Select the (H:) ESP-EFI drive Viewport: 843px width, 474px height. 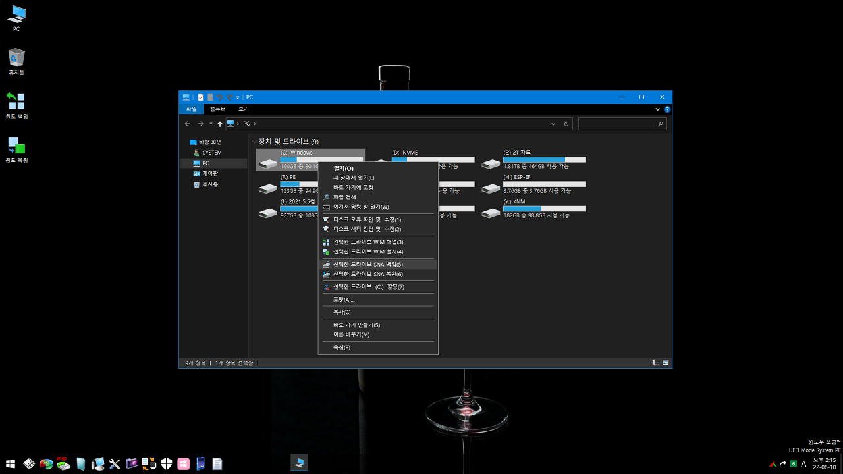coord(533,184)
